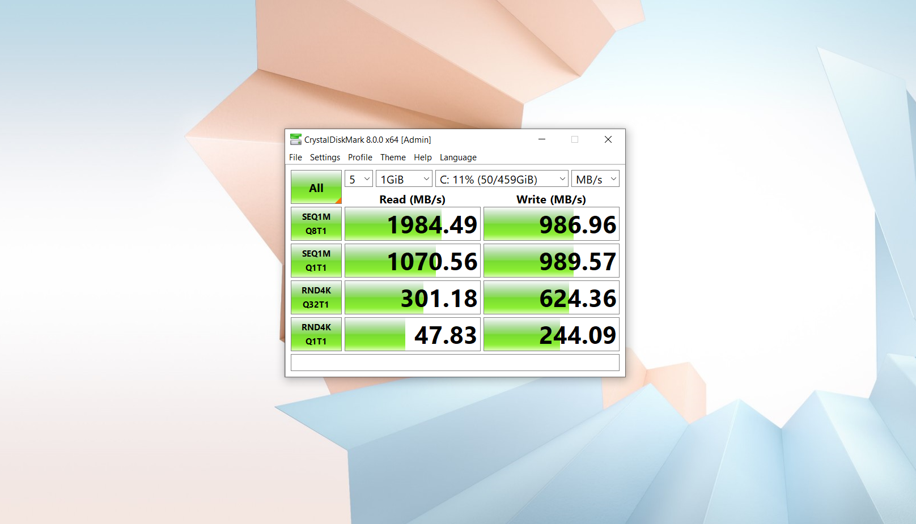Click the 986.96 write result
Screen dimensions: 916x524
pos(552,224)
